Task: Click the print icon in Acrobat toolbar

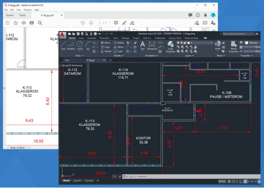Action: click(31, 23)
